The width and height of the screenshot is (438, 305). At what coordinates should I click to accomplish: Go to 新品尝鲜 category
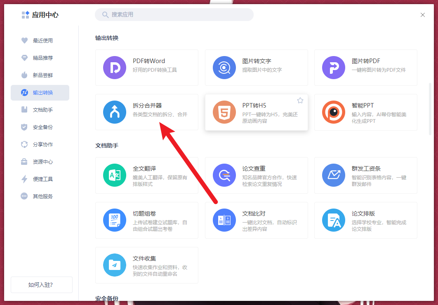click(x=40, y=75)
